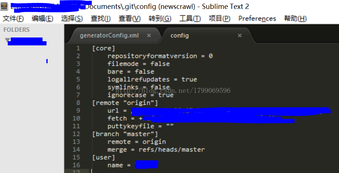
Task: Click line number 12 in the gutter
Action: [76, 134]
